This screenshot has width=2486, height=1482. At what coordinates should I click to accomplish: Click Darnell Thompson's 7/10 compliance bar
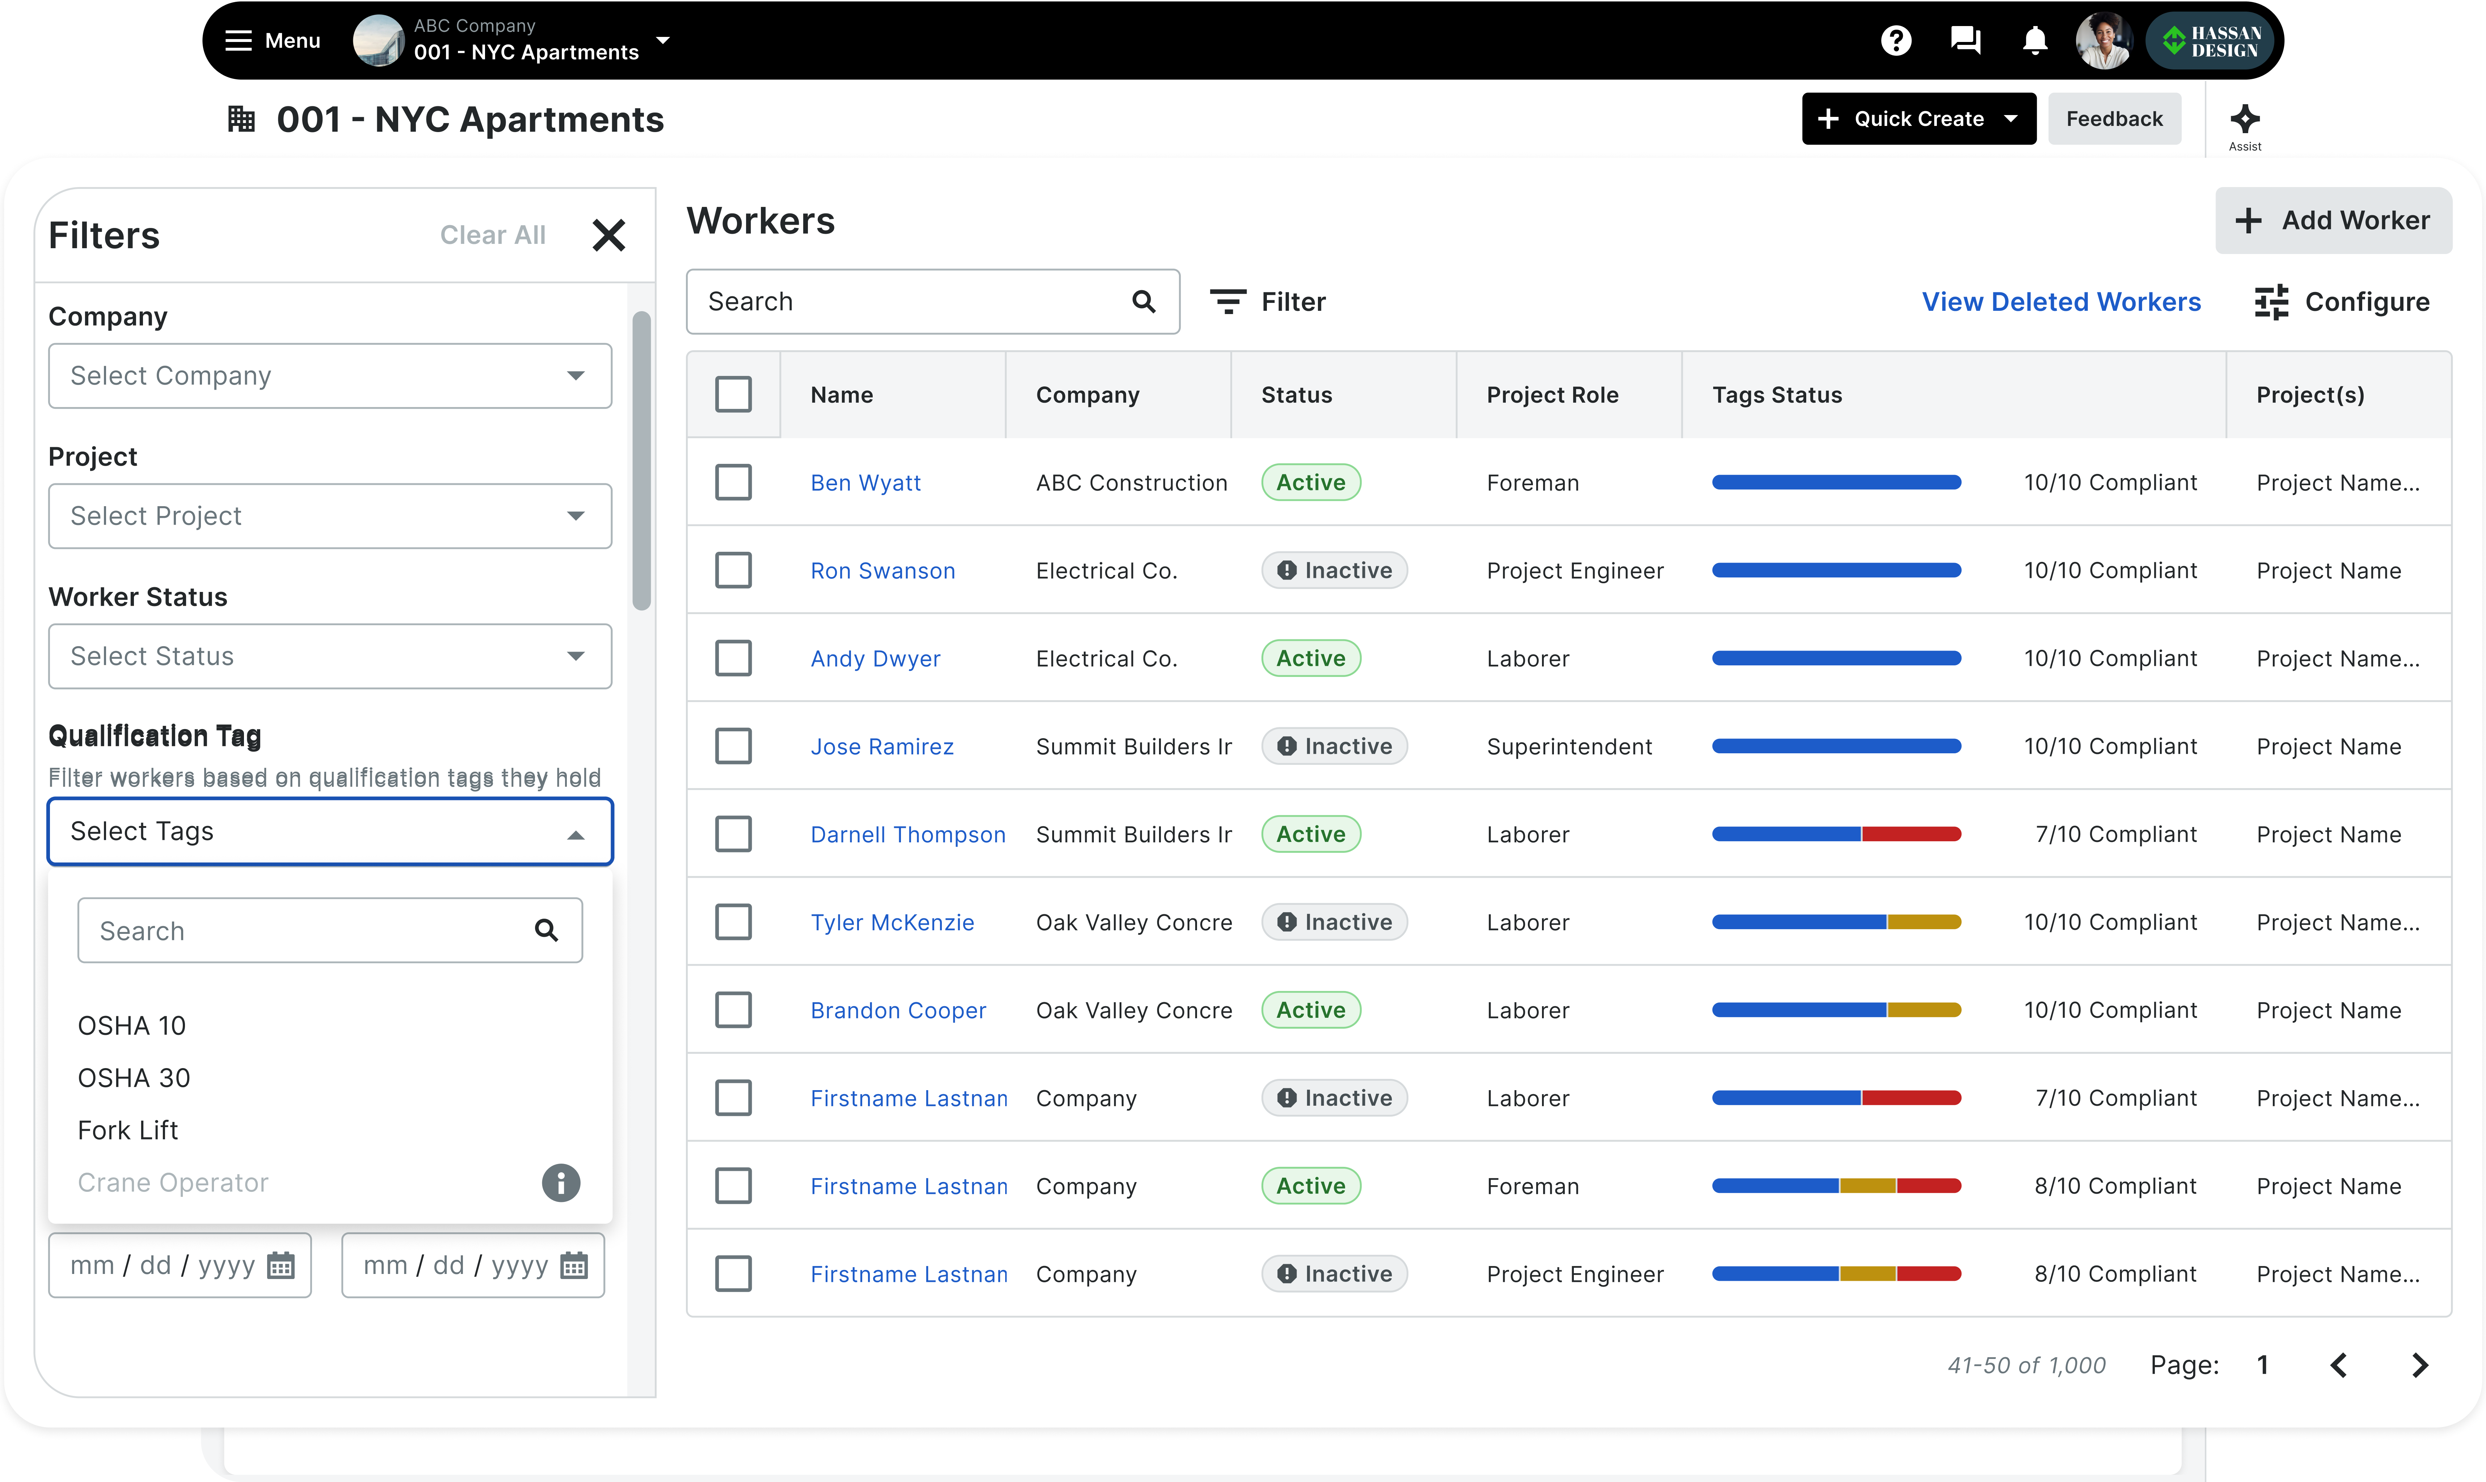[x=1836, y=834]
